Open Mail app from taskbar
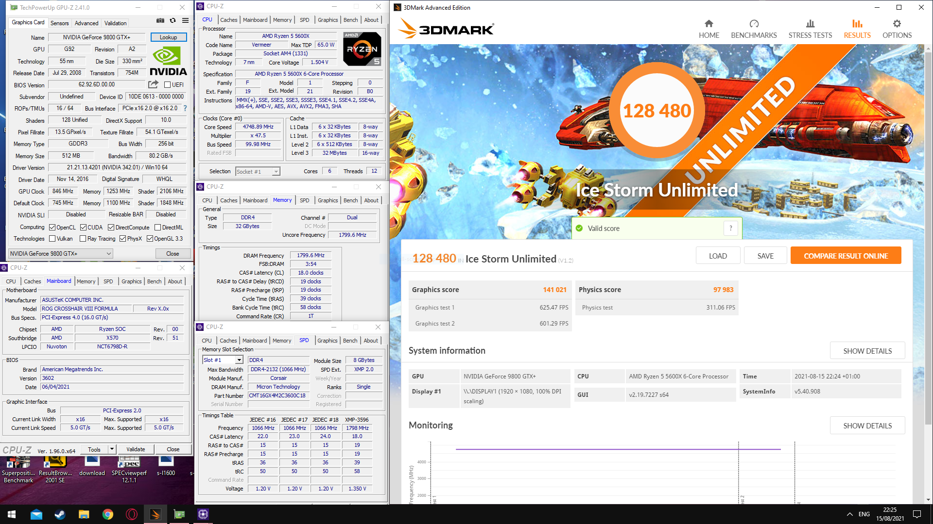This screenshot has height=524, width=933. [36, 514]
